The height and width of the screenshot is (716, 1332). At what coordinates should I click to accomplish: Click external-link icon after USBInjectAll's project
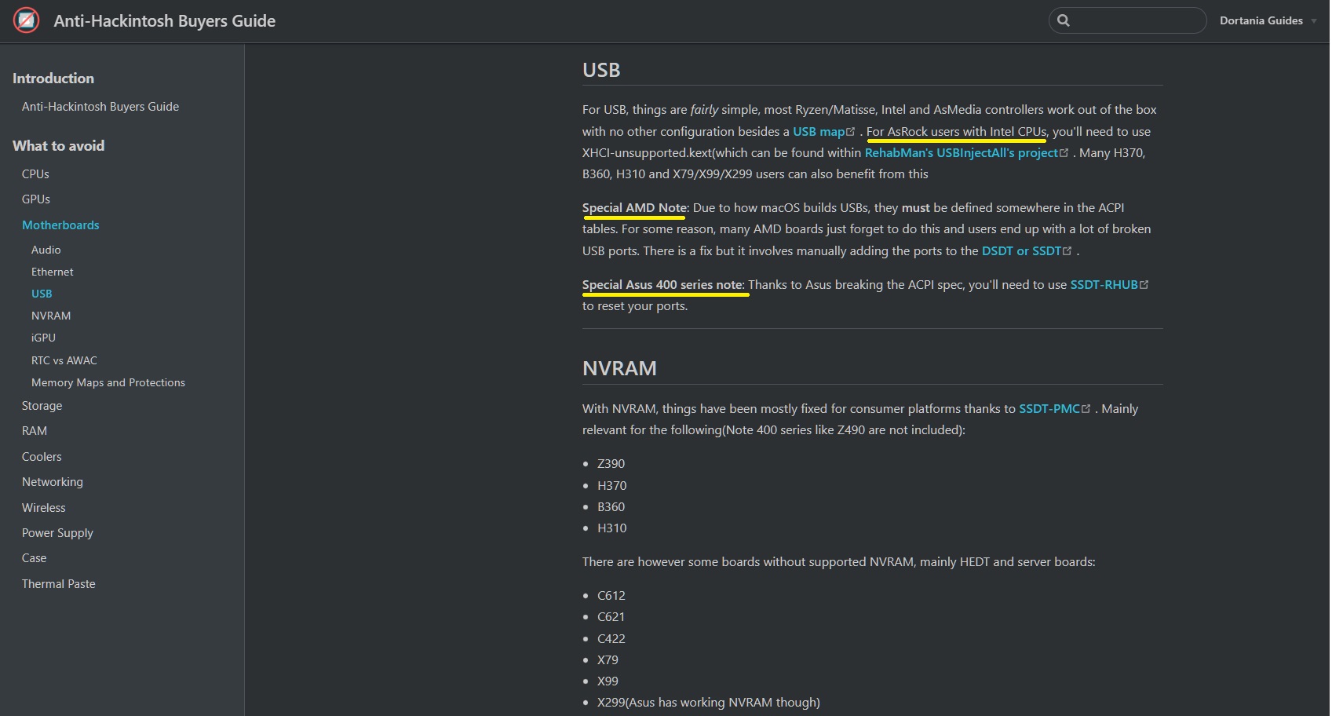click(x=1064, y=153)
